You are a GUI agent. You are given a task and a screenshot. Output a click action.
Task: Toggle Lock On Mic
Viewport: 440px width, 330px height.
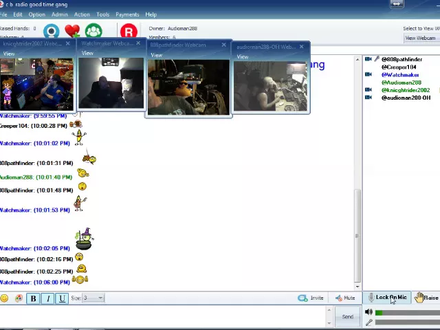coord(388,298)
